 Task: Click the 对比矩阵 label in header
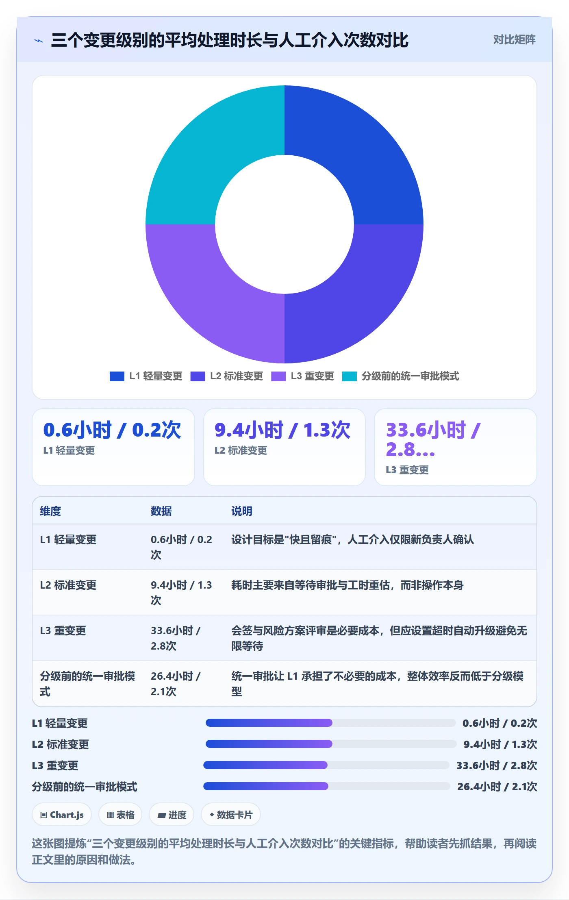(x=514, y=39)
